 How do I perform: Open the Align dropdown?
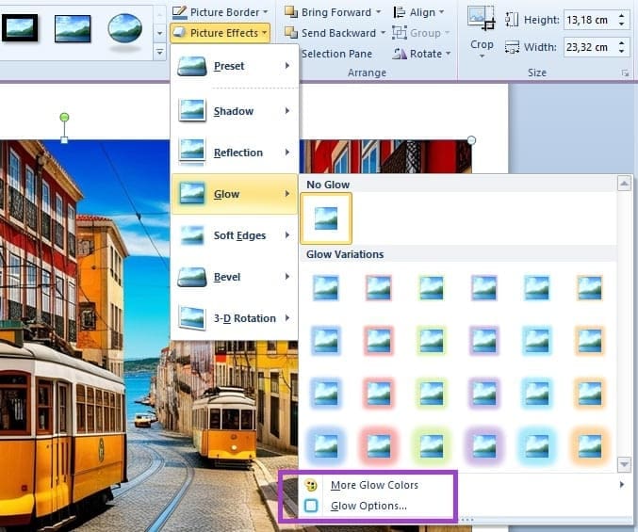[x=418, y=12]
